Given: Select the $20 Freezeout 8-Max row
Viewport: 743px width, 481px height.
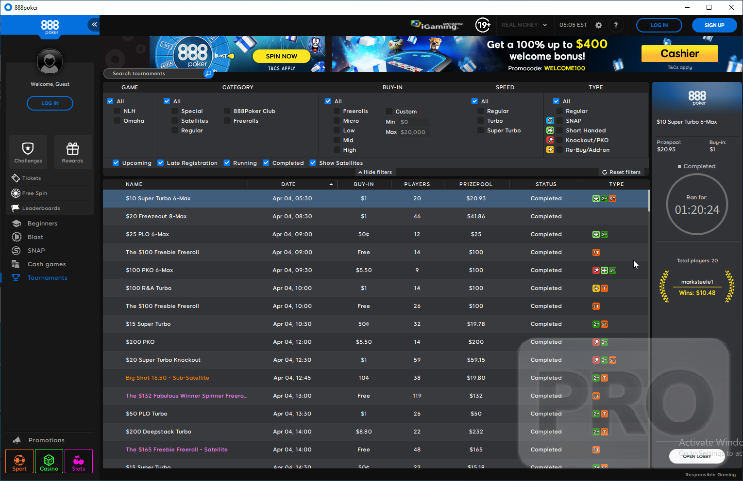Looking at the screenshot, I should (375, 216).
